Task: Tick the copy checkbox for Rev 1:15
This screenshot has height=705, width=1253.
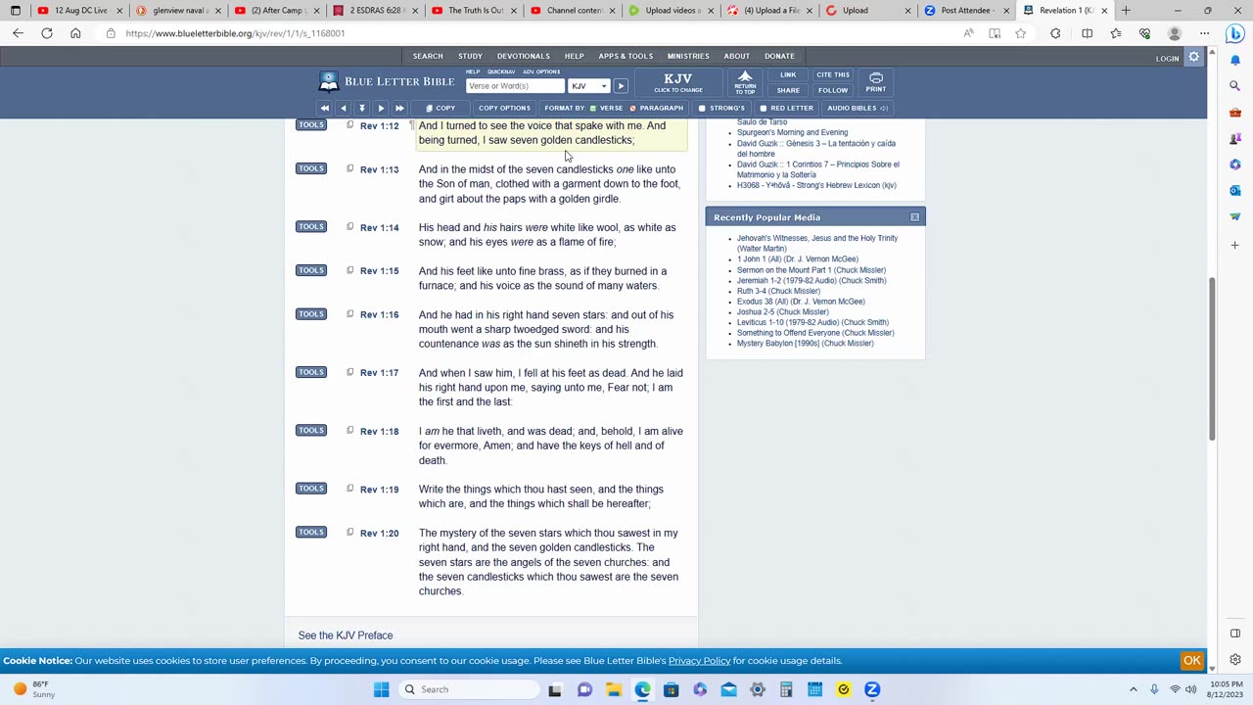Action: (x=349, y=270)
